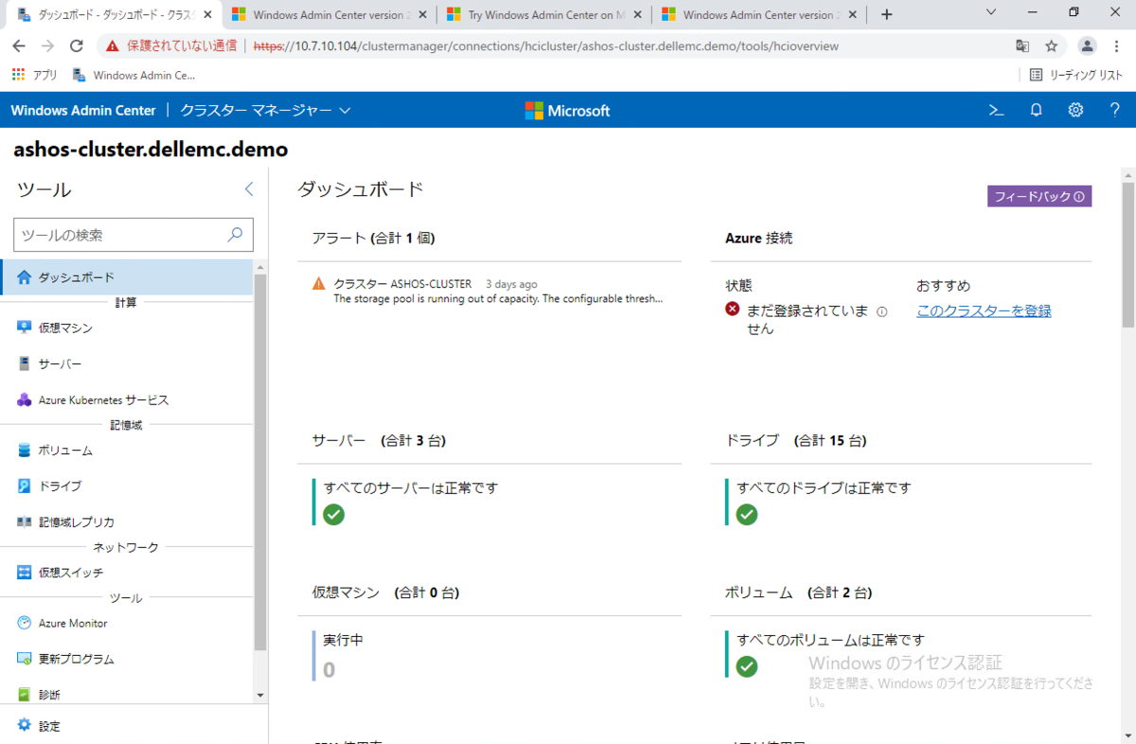The height and width of the screenshot is (744, 1136).
Task: Click the 実行中 virtual machines count
Action: coord(329,670)
